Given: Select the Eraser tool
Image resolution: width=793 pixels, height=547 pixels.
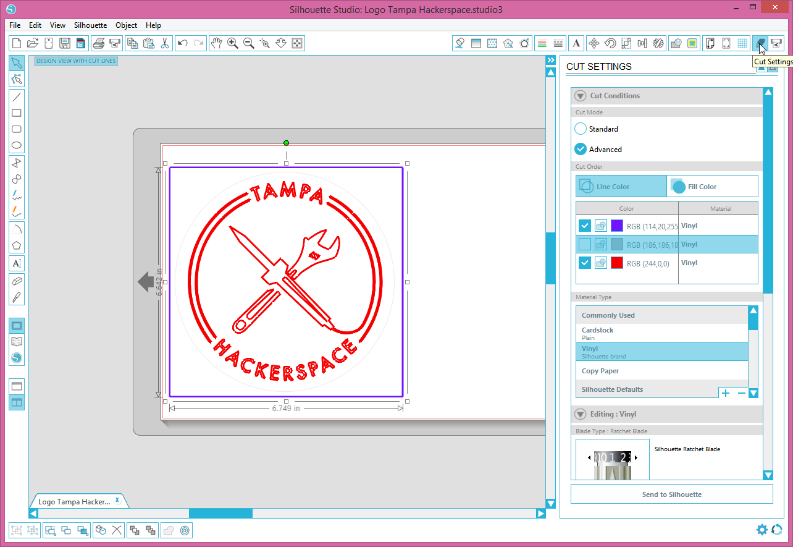Looking at the screenshot, I should [17, 282].
